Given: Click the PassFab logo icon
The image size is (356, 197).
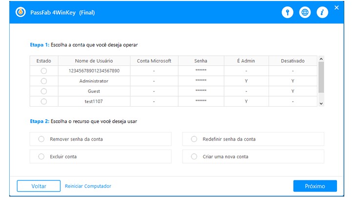Looking at the screenshot, I should 21,12.
